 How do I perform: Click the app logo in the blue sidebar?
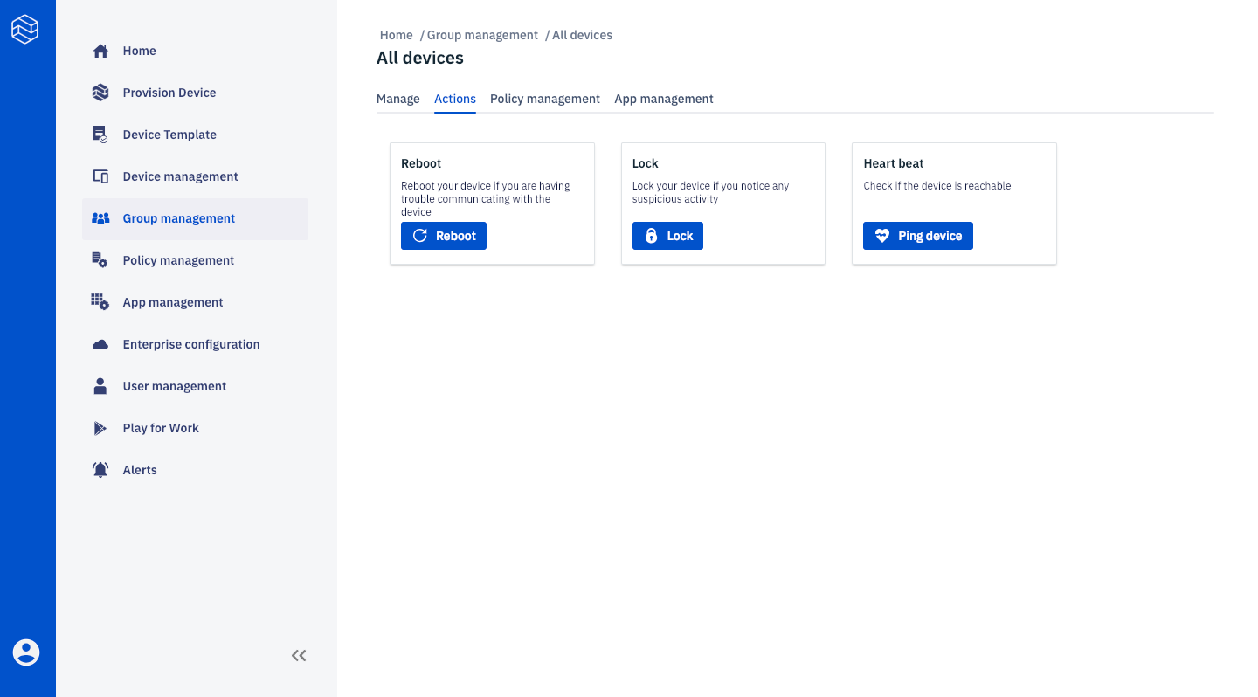click(x=25, y=30)
